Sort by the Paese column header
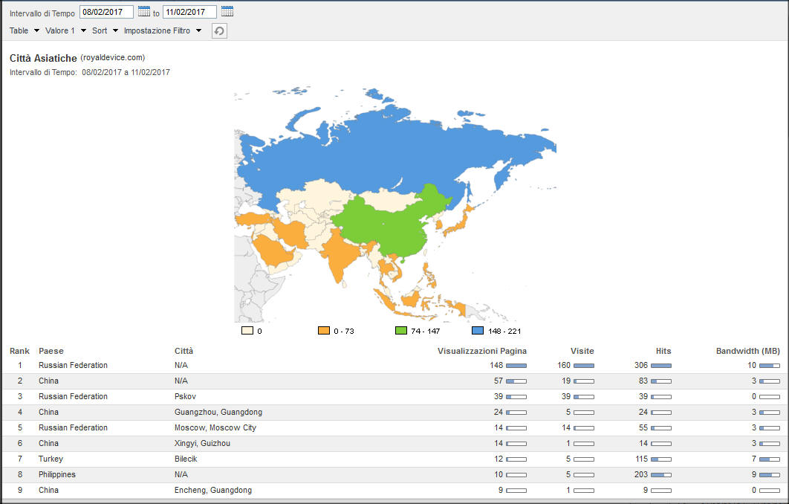This screenshot has height=504, width=789. (x=51, y=351)
